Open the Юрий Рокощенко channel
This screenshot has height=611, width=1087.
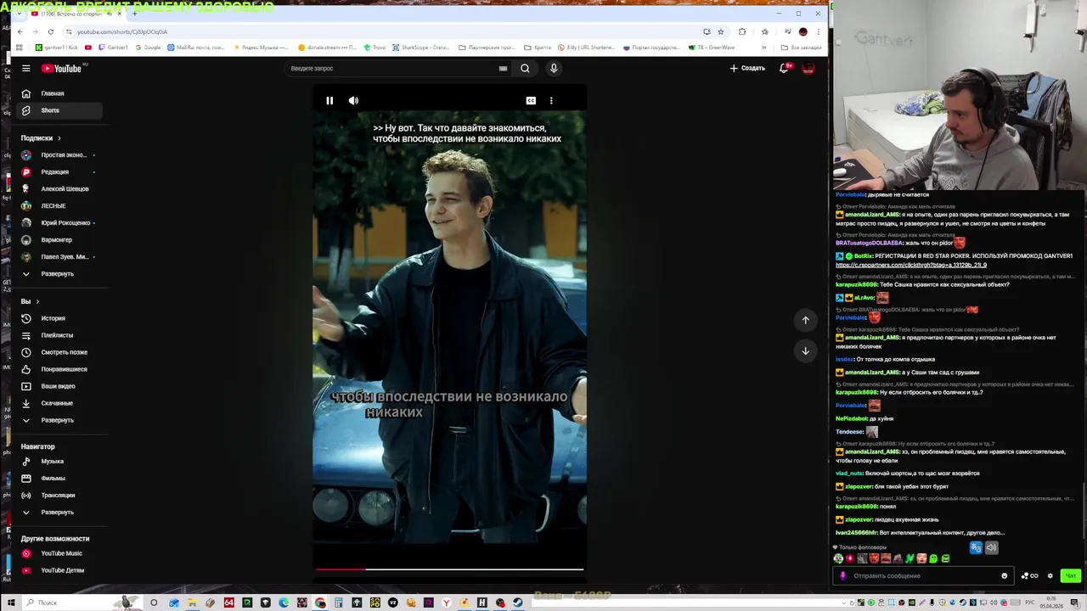[x=59, y=223]
